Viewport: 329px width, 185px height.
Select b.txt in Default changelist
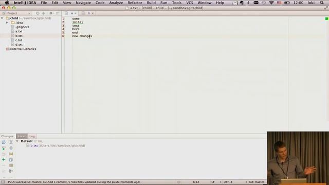(x=34, y=145)
